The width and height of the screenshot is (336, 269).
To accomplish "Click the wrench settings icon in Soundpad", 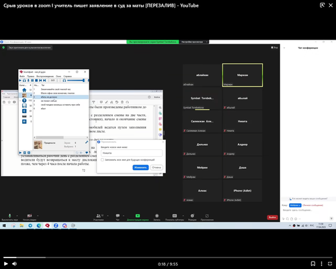I will (x=87, y=142).
